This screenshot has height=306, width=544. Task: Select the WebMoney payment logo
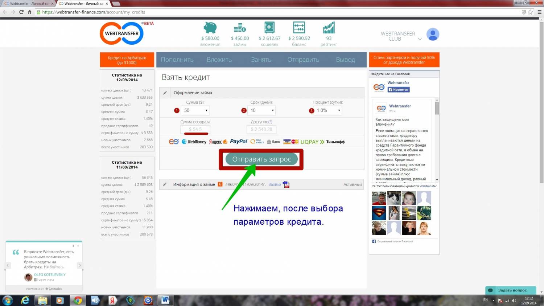point(194,142)
